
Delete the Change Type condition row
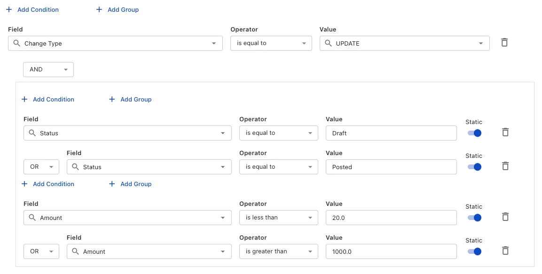[504, 42]
